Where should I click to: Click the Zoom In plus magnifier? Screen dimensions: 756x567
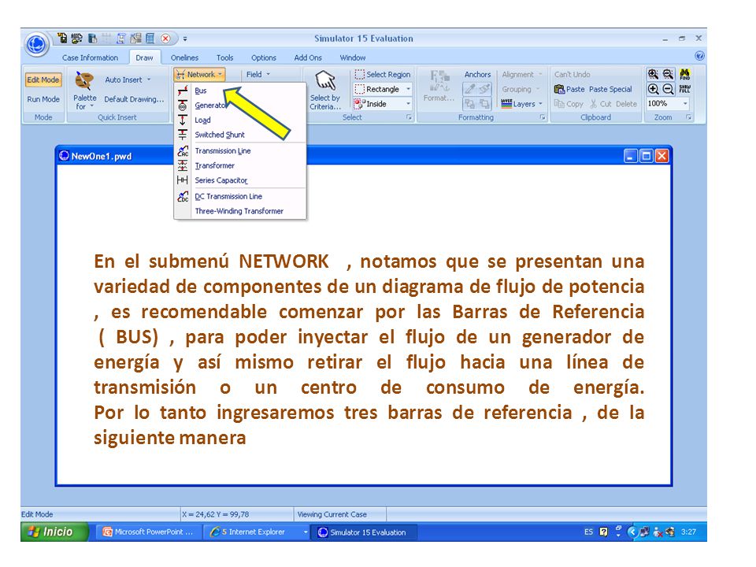pos(653,89)
